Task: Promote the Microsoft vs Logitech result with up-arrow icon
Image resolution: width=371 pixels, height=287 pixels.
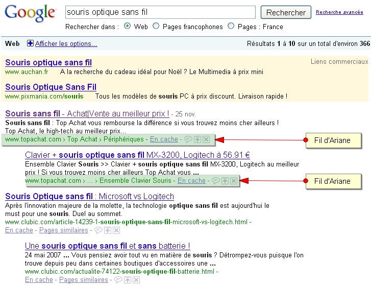Action: 107,230
